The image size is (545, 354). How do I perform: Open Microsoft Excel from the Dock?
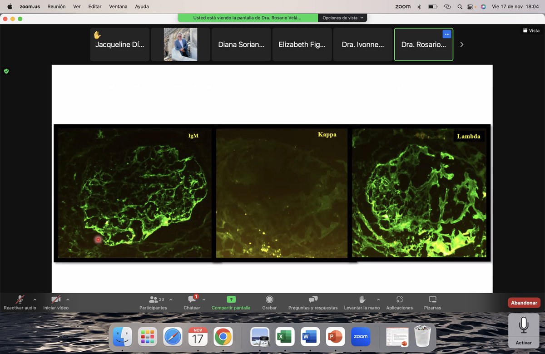pos(285,336)
